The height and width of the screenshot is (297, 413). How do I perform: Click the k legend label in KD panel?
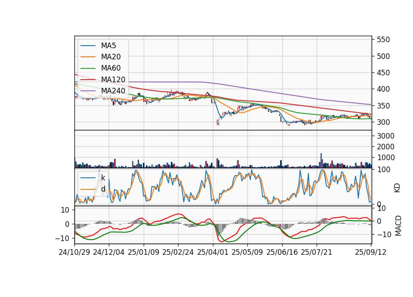103,178
